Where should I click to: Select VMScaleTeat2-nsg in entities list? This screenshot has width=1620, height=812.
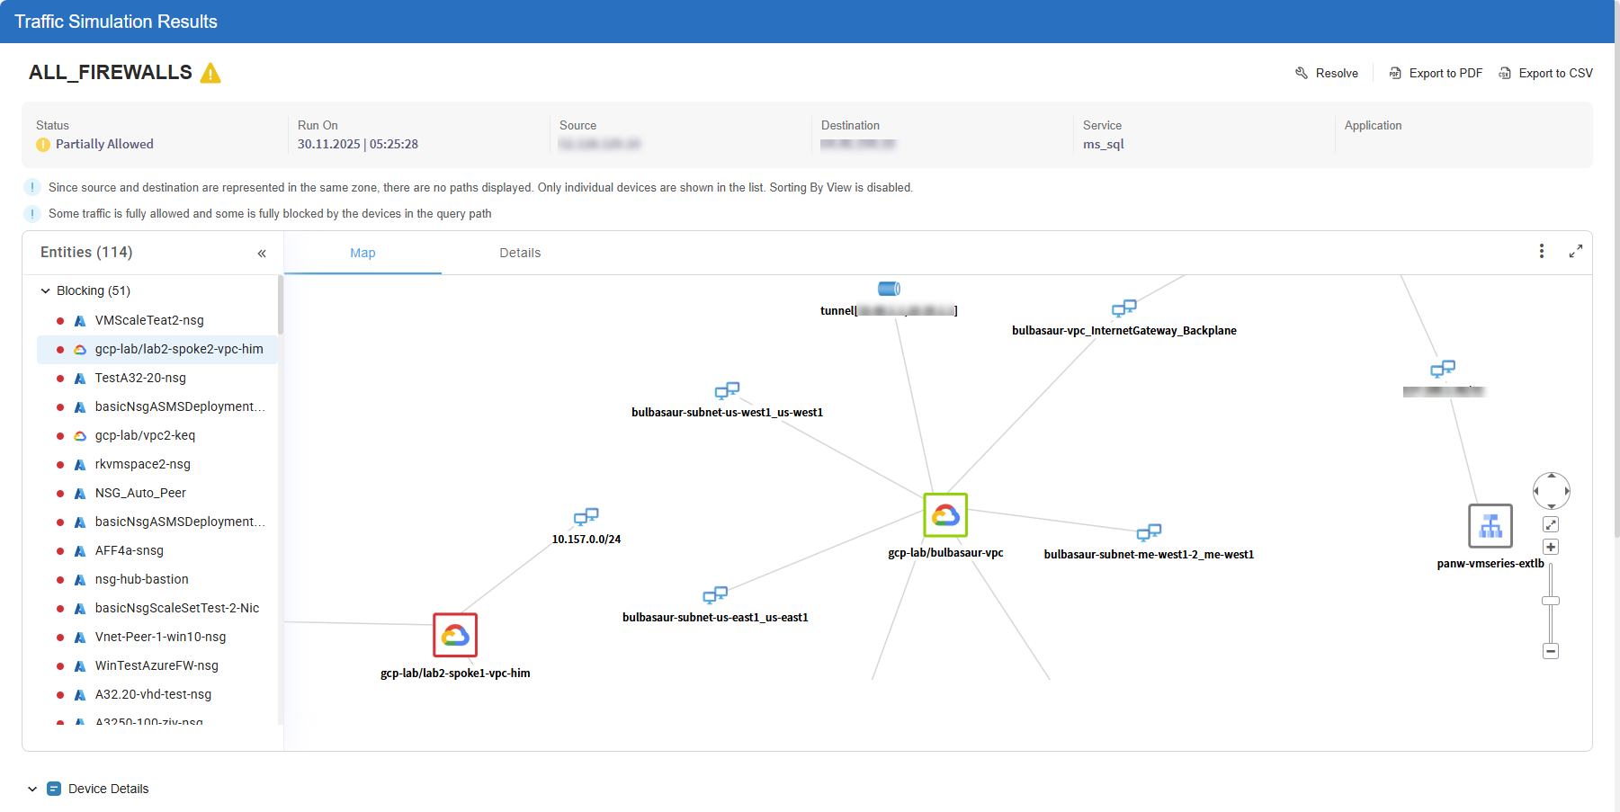point(149,321)
